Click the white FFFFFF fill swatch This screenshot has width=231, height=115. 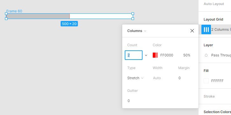206,81
